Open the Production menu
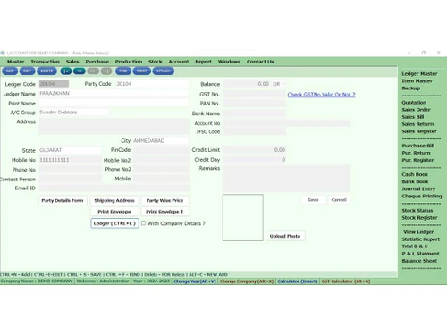The width and height of the screenshot is (447, 335). tap(129, 62)
